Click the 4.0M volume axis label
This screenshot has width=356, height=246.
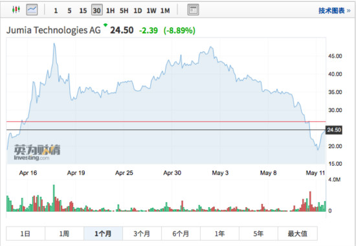point(335,180)
